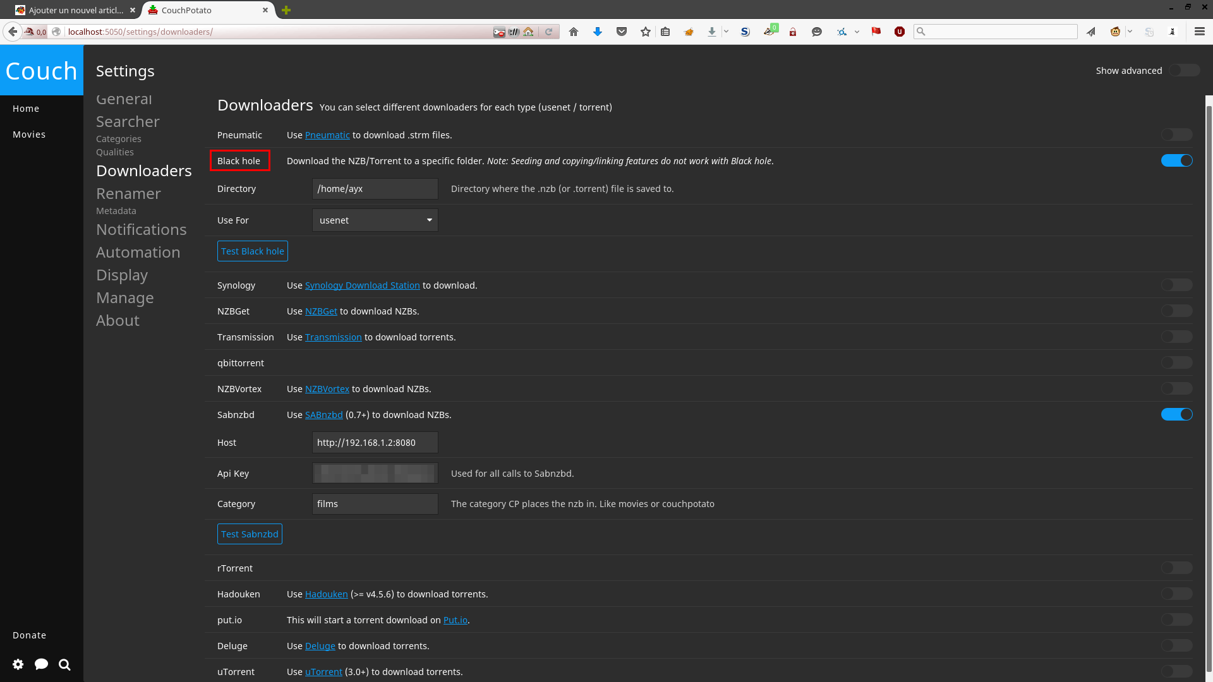
Task: Disable the Black hole downloader toggle
Action: point(1176,160)
